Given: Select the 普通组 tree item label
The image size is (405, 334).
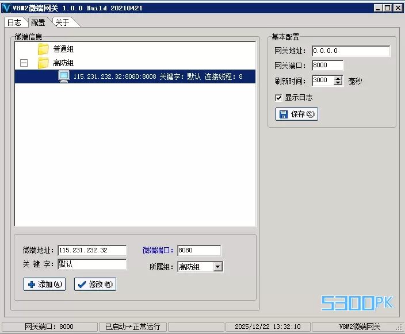Looking at the screenshot, I should [63, 49].
